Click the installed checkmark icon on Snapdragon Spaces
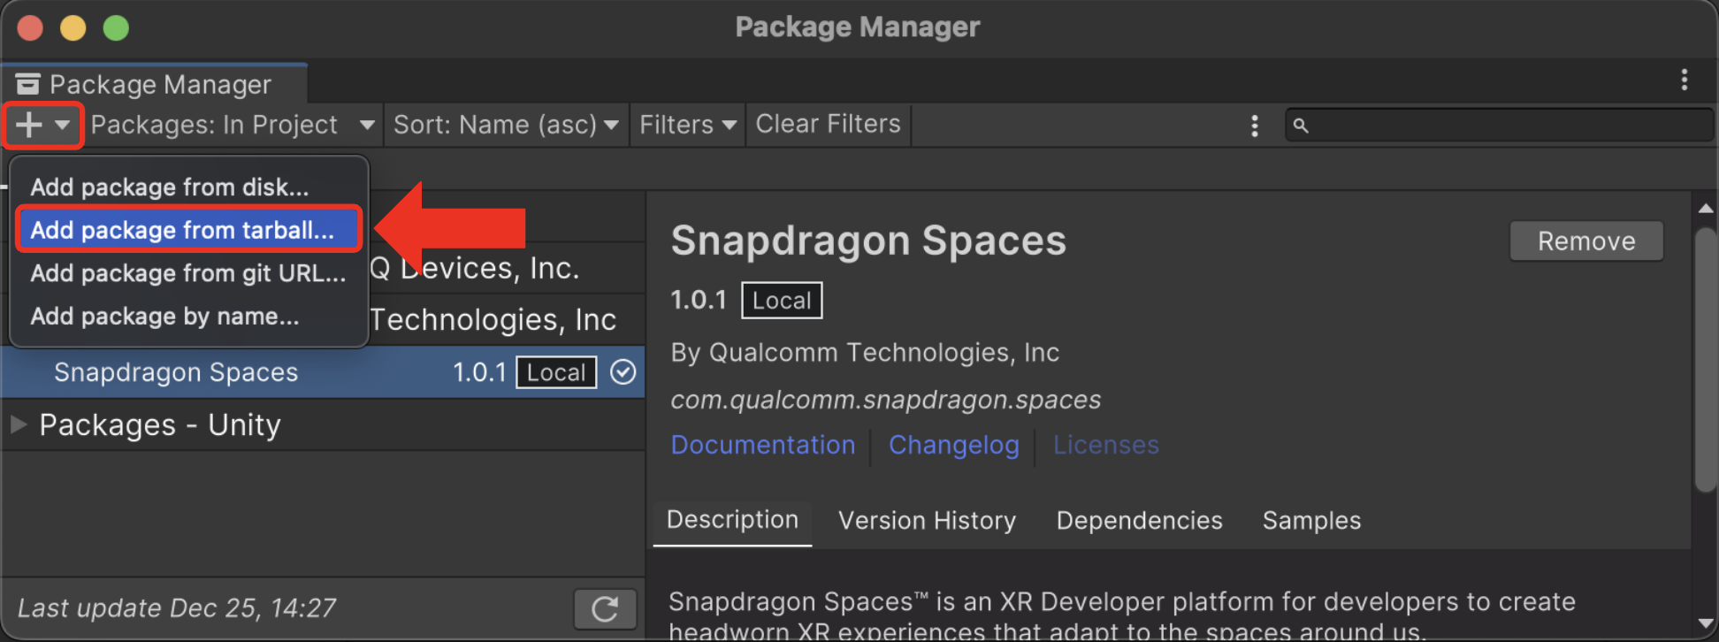Viewport: 1719px width, 642px height. pyautogui.click(x=623, y=372)
